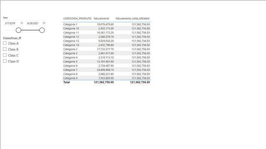
Task: Click Faturamento value 9,029,630.20
Action: [106, 41]
